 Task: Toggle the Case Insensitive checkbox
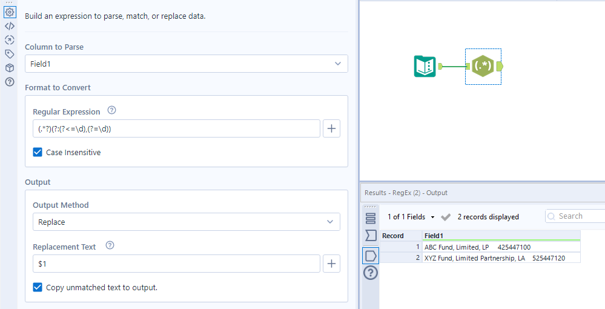[38, 153]
